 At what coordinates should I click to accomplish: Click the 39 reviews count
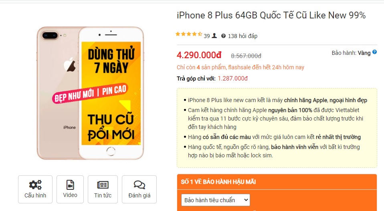(x=207, y=36)
